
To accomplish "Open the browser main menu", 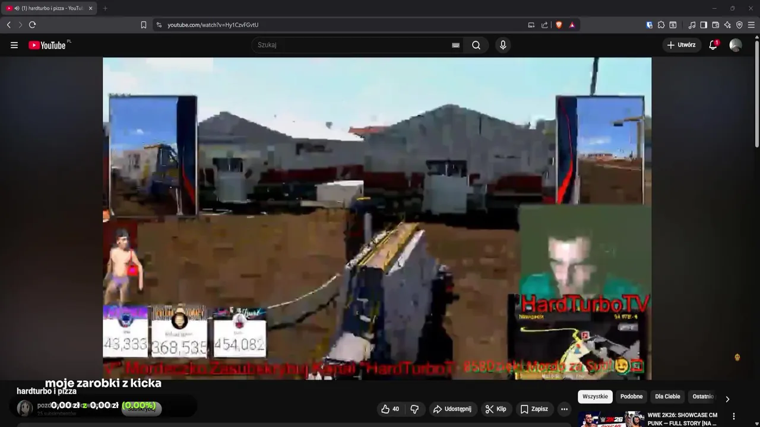I will [x=751, y=25].
